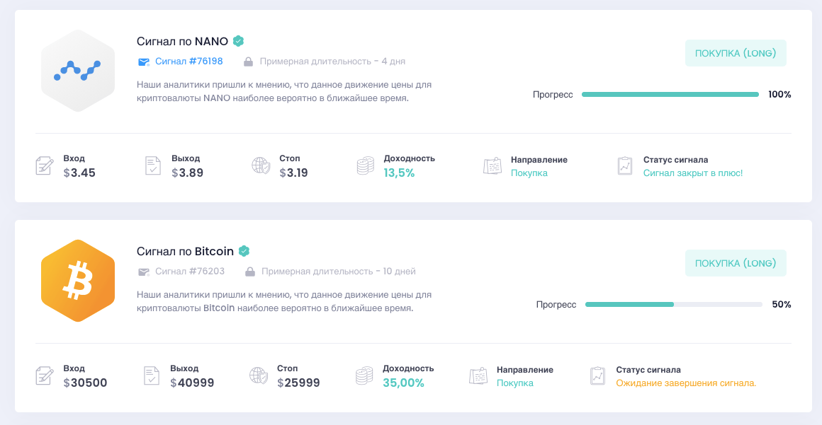Click the blue envelope icon for Signal #76198
This screenshot has width=822, height=425.
(x=144, y=62)
